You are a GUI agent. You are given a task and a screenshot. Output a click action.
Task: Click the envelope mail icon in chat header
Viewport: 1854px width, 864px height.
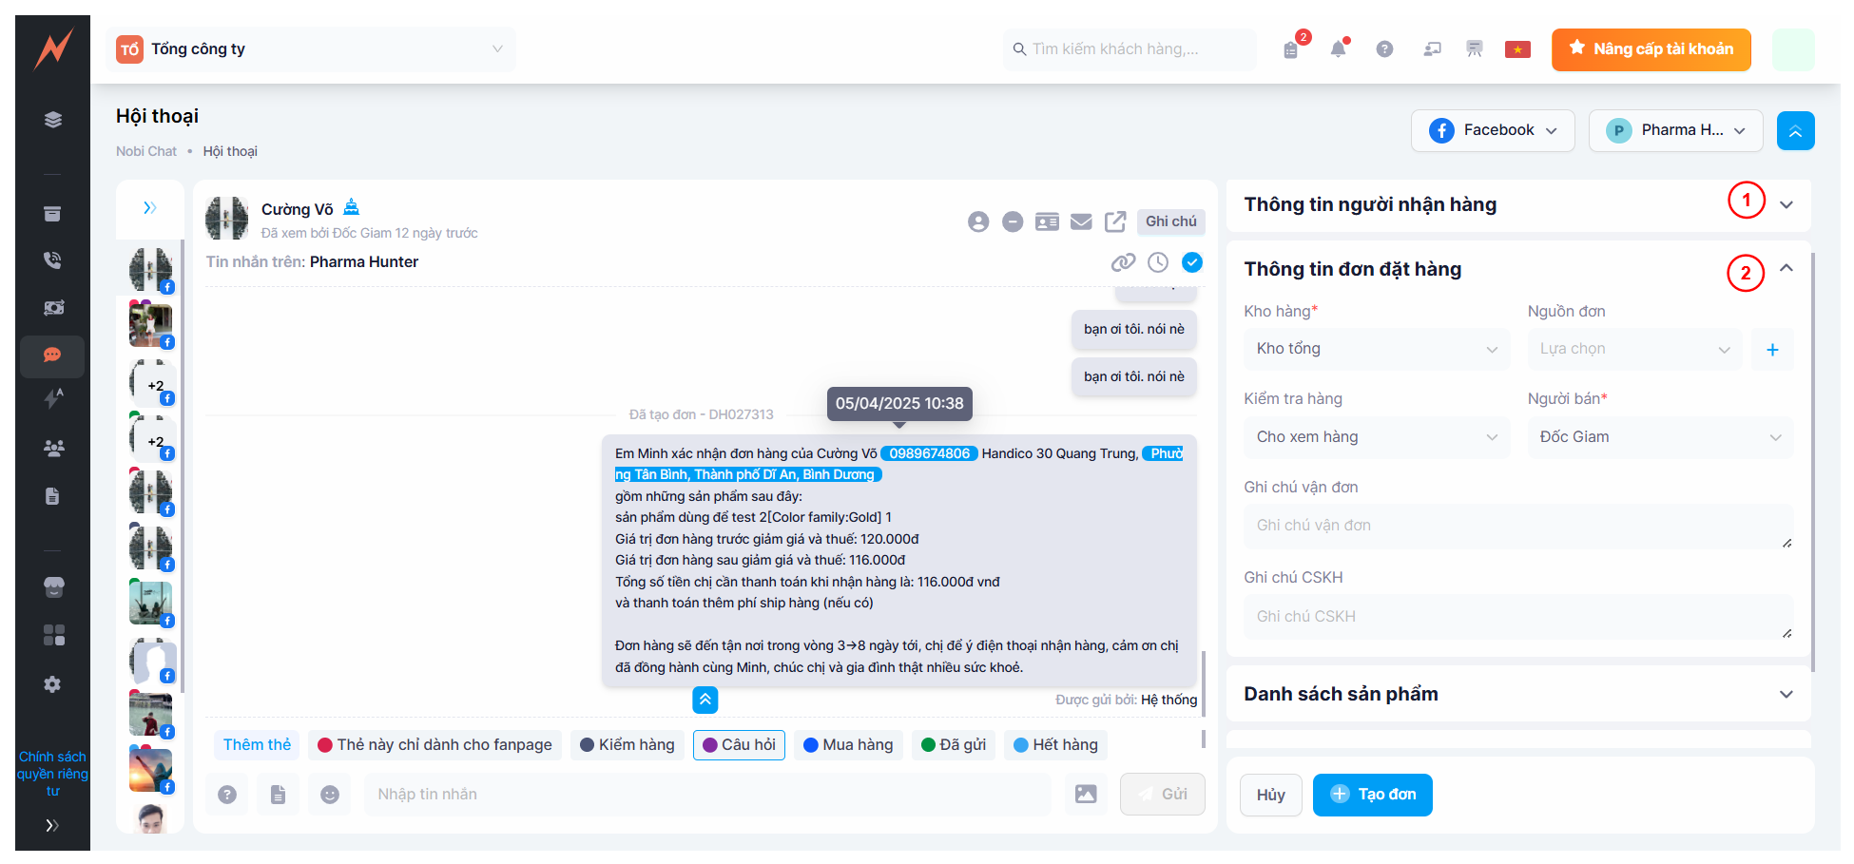[1081, 221]
